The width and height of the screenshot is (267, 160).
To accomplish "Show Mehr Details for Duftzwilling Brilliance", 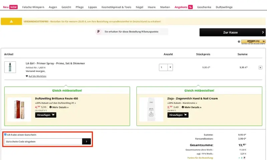I will tap(59, 107).
